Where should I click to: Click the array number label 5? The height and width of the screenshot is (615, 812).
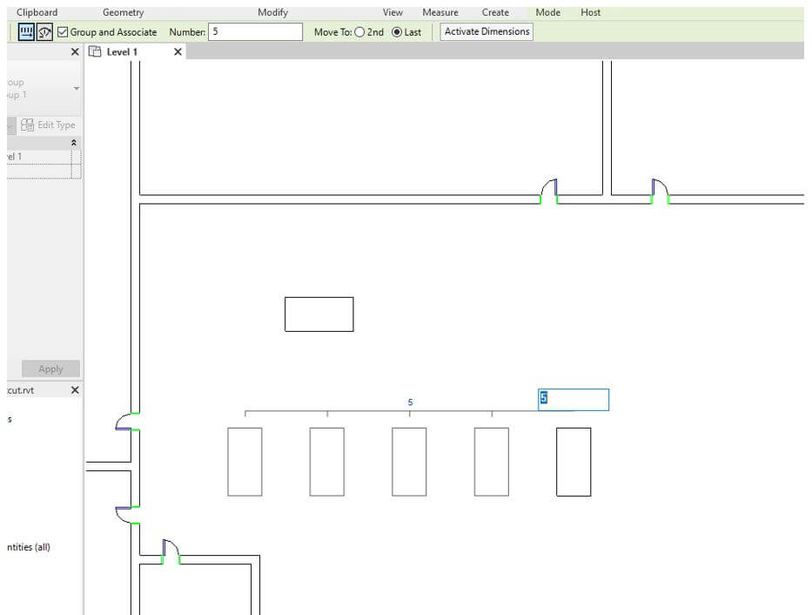coord(410,402)
